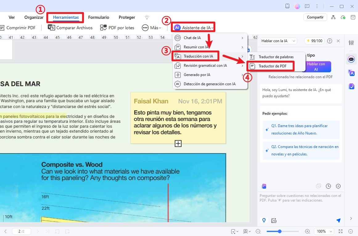358x236 pixels.
Task: Open the Proteger tab
Action: 127,17
